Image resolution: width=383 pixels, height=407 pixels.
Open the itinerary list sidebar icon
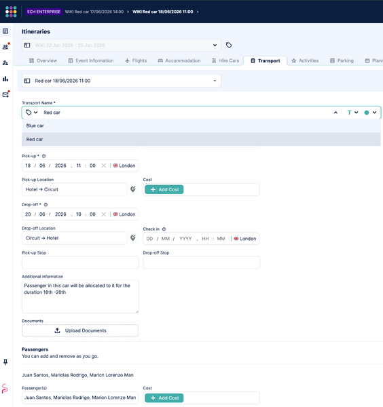(x=5, y=31)
